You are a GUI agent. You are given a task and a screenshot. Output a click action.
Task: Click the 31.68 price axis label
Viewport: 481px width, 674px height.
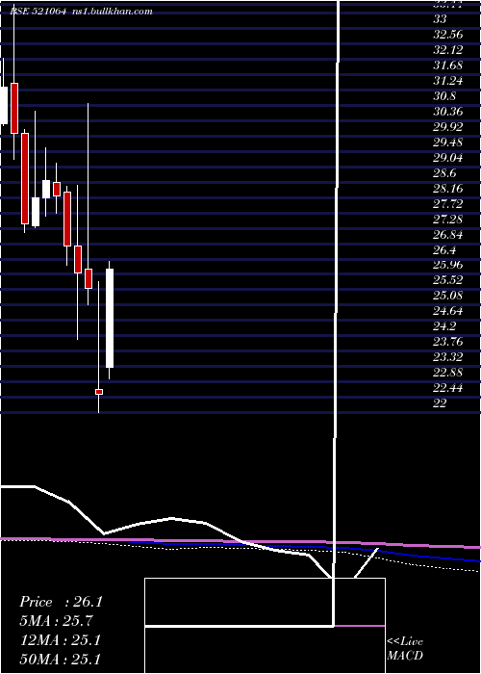(448, 65)
